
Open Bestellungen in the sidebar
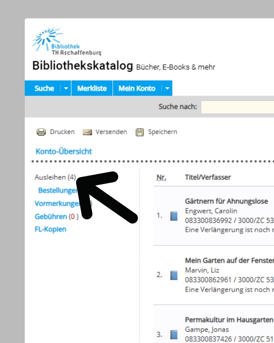58,190
